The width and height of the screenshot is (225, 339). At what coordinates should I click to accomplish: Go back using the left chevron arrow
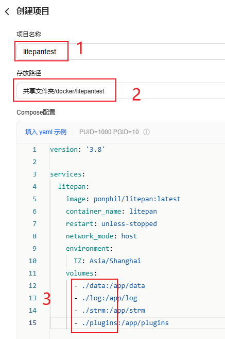point(7,11)
